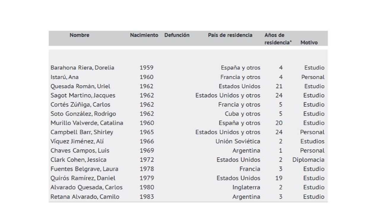Viewport: 380px width, 213px height.
Task: Click the Unión Soviética country cell
Action: (x=238, y=141)
